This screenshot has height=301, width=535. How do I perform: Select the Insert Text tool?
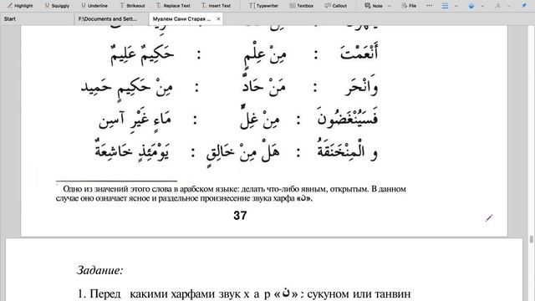216,6
